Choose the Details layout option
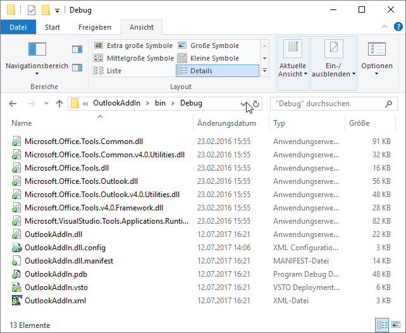Image resolution: width=406 pixels, height=333 pixels. pos(218,71)
